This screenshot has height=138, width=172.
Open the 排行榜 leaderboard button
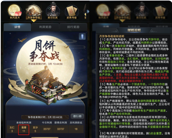(x=77, y=117)
